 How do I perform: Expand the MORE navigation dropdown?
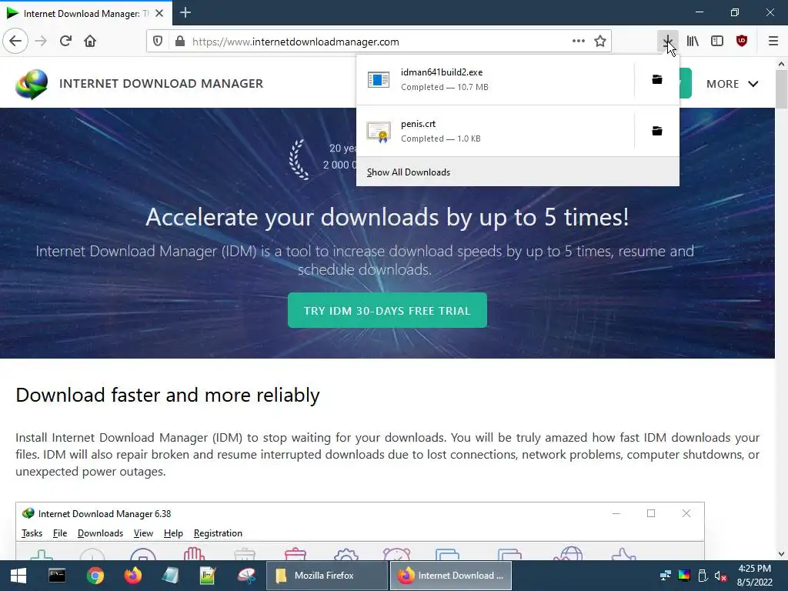[x=732, y=84]
